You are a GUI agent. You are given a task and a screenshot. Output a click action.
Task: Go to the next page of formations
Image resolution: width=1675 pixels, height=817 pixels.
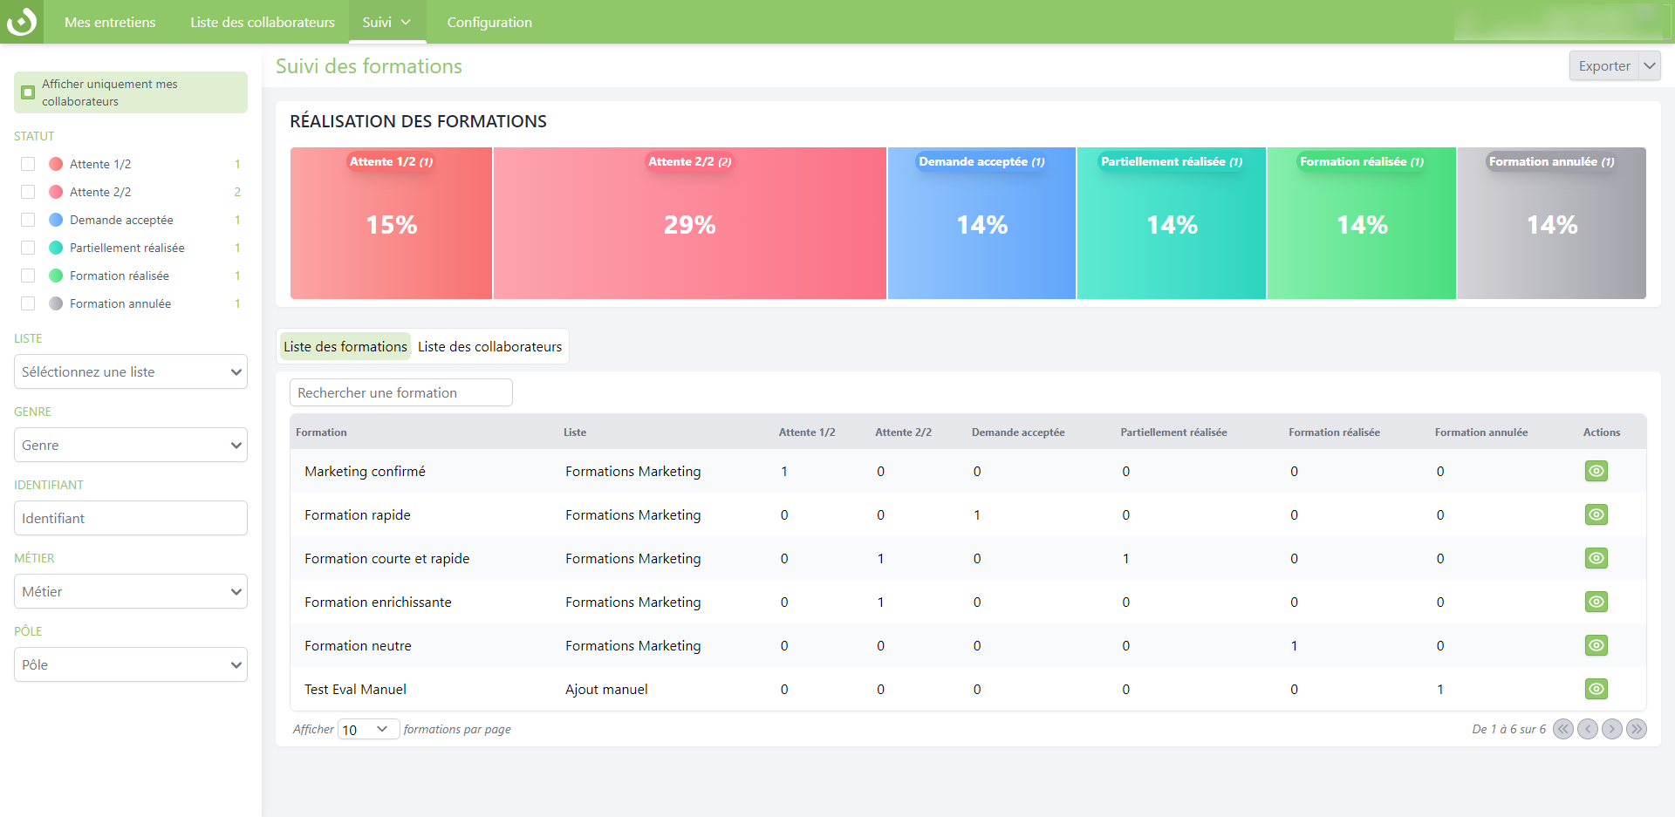(1611, 729)
